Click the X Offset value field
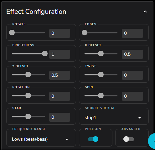 coord(132,54)
